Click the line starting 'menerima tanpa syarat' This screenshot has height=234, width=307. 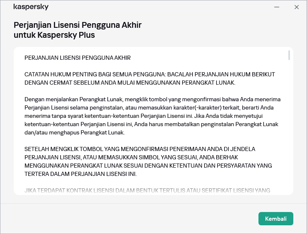coord(151,116)
